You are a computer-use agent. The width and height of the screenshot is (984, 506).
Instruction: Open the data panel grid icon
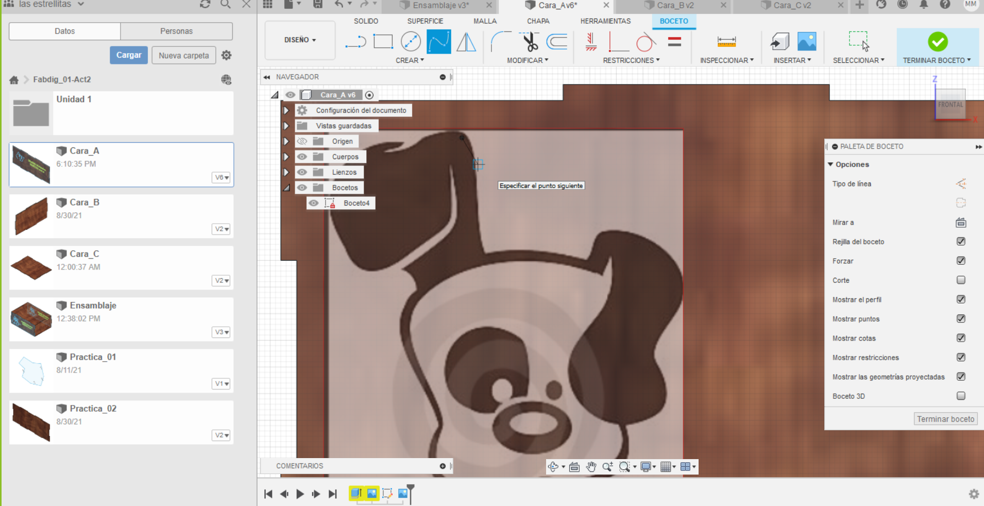267,5
